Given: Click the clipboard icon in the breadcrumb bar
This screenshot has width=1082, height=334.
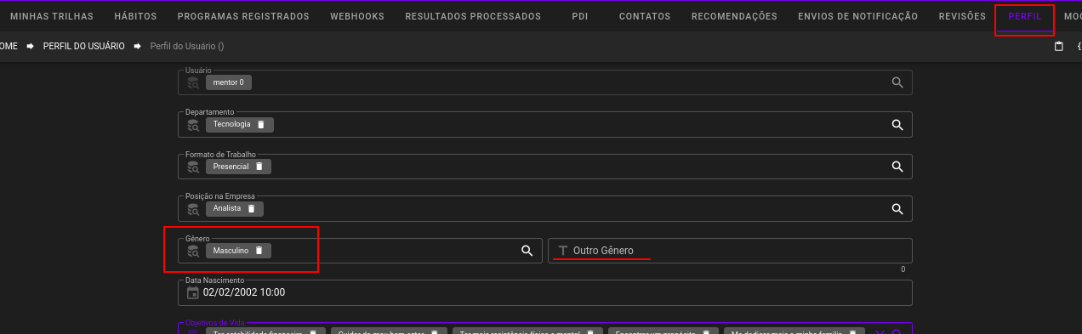Looking at the screenshot, I should point(1059,46).
